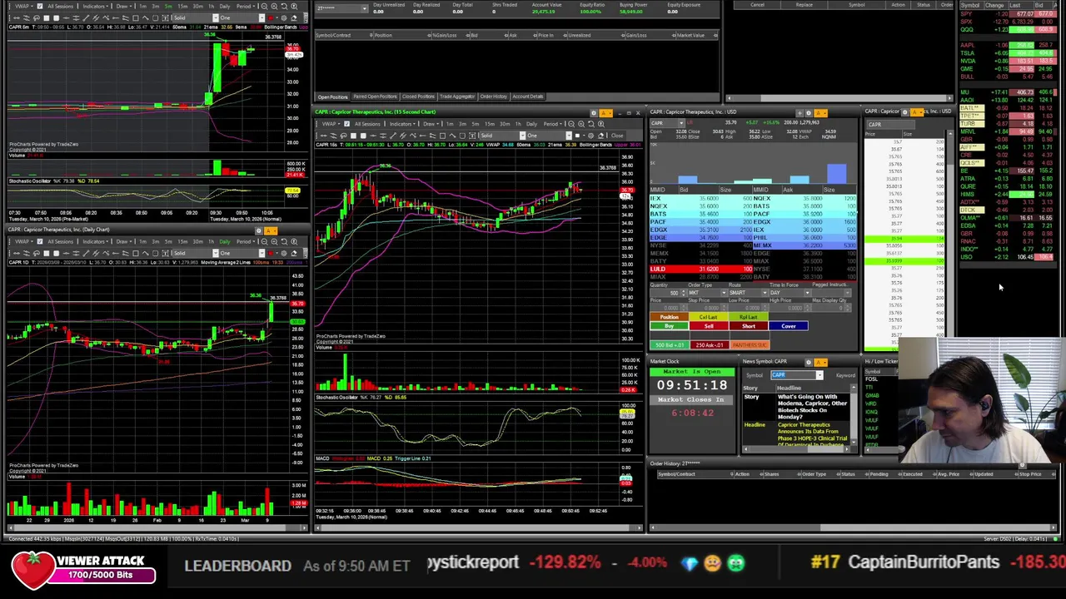Expand Route SMART dropdown
Screen dimensions: 1066x599
(765, 293)
